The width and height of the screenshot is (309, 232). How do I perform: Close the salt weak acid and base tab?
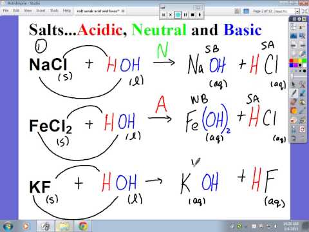(x=123, y=11)
